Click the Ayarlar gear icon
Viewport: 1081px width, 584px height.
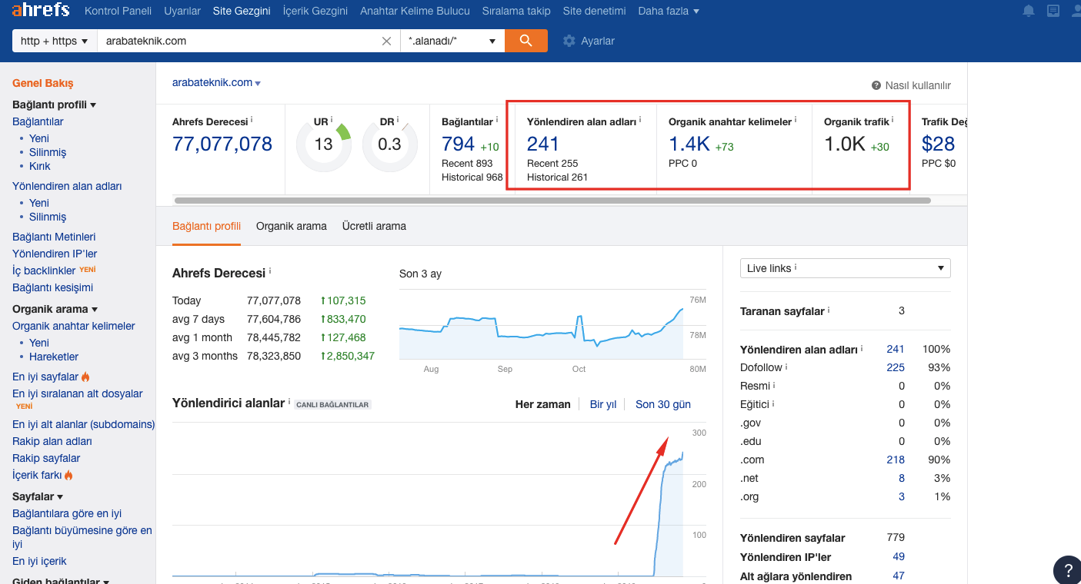pos(569,41)
